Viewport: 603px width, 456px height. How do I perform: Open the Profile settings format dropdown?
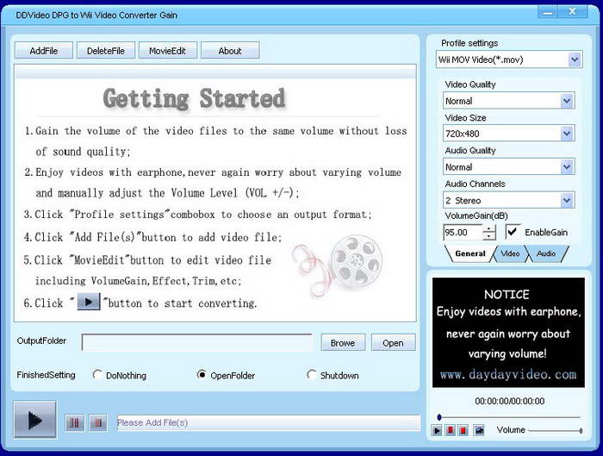[575, 59]
